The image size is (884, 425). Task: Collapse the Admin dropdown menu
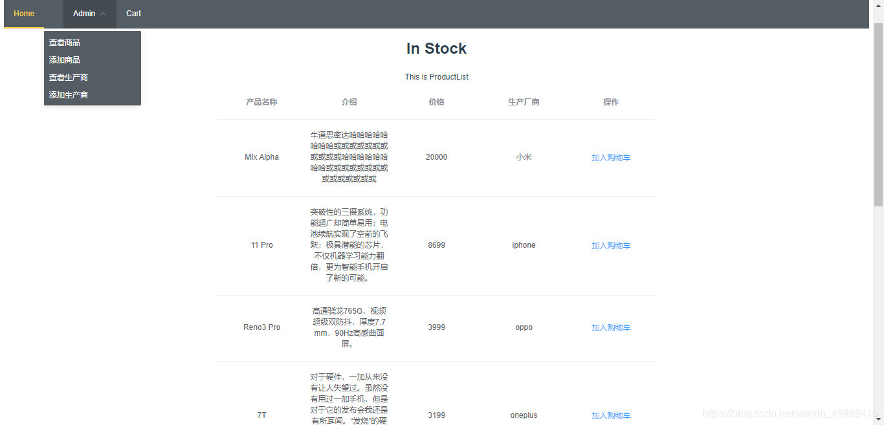pyautogui.click(x=89, y=14)
